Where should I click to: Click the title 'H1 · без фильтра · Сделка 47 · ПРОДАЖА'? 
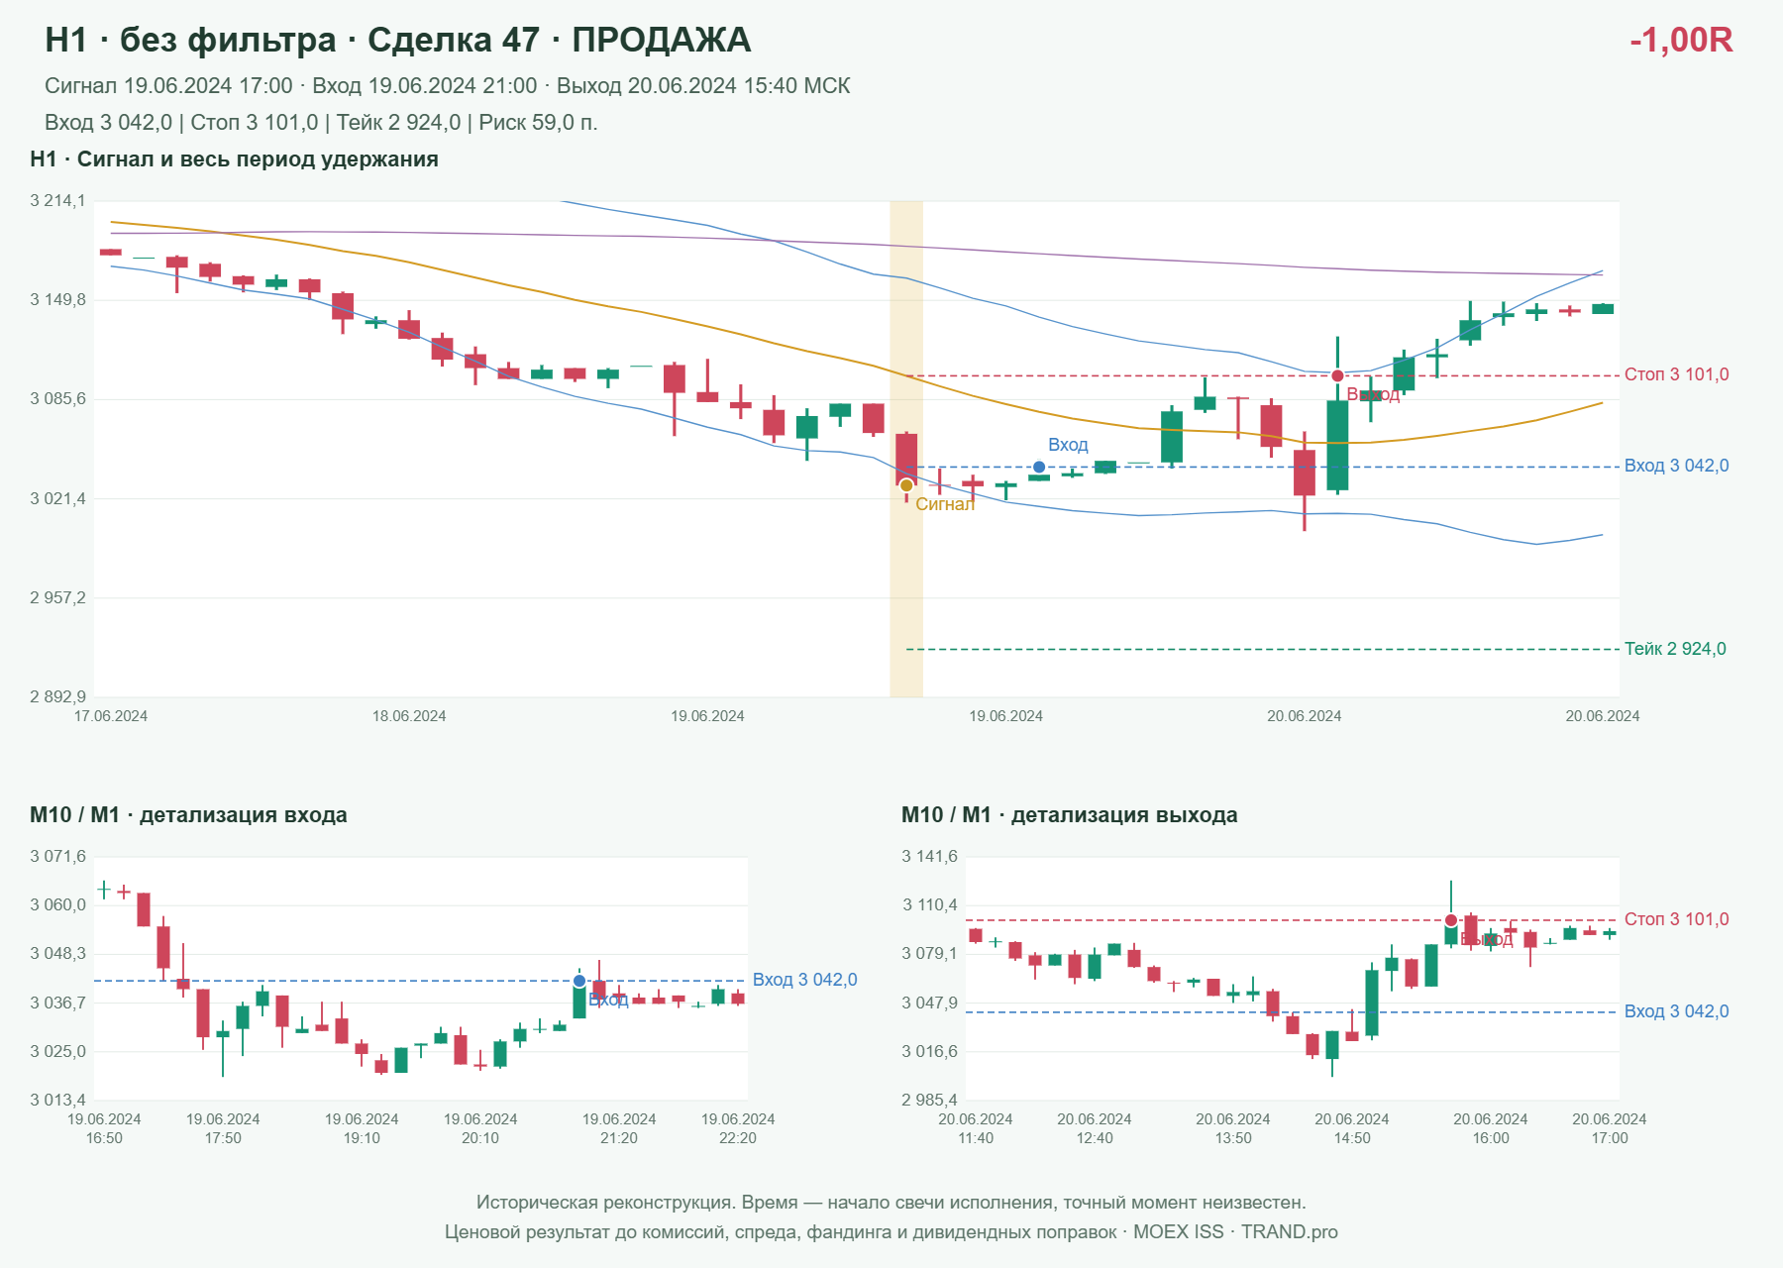[398, 40]
